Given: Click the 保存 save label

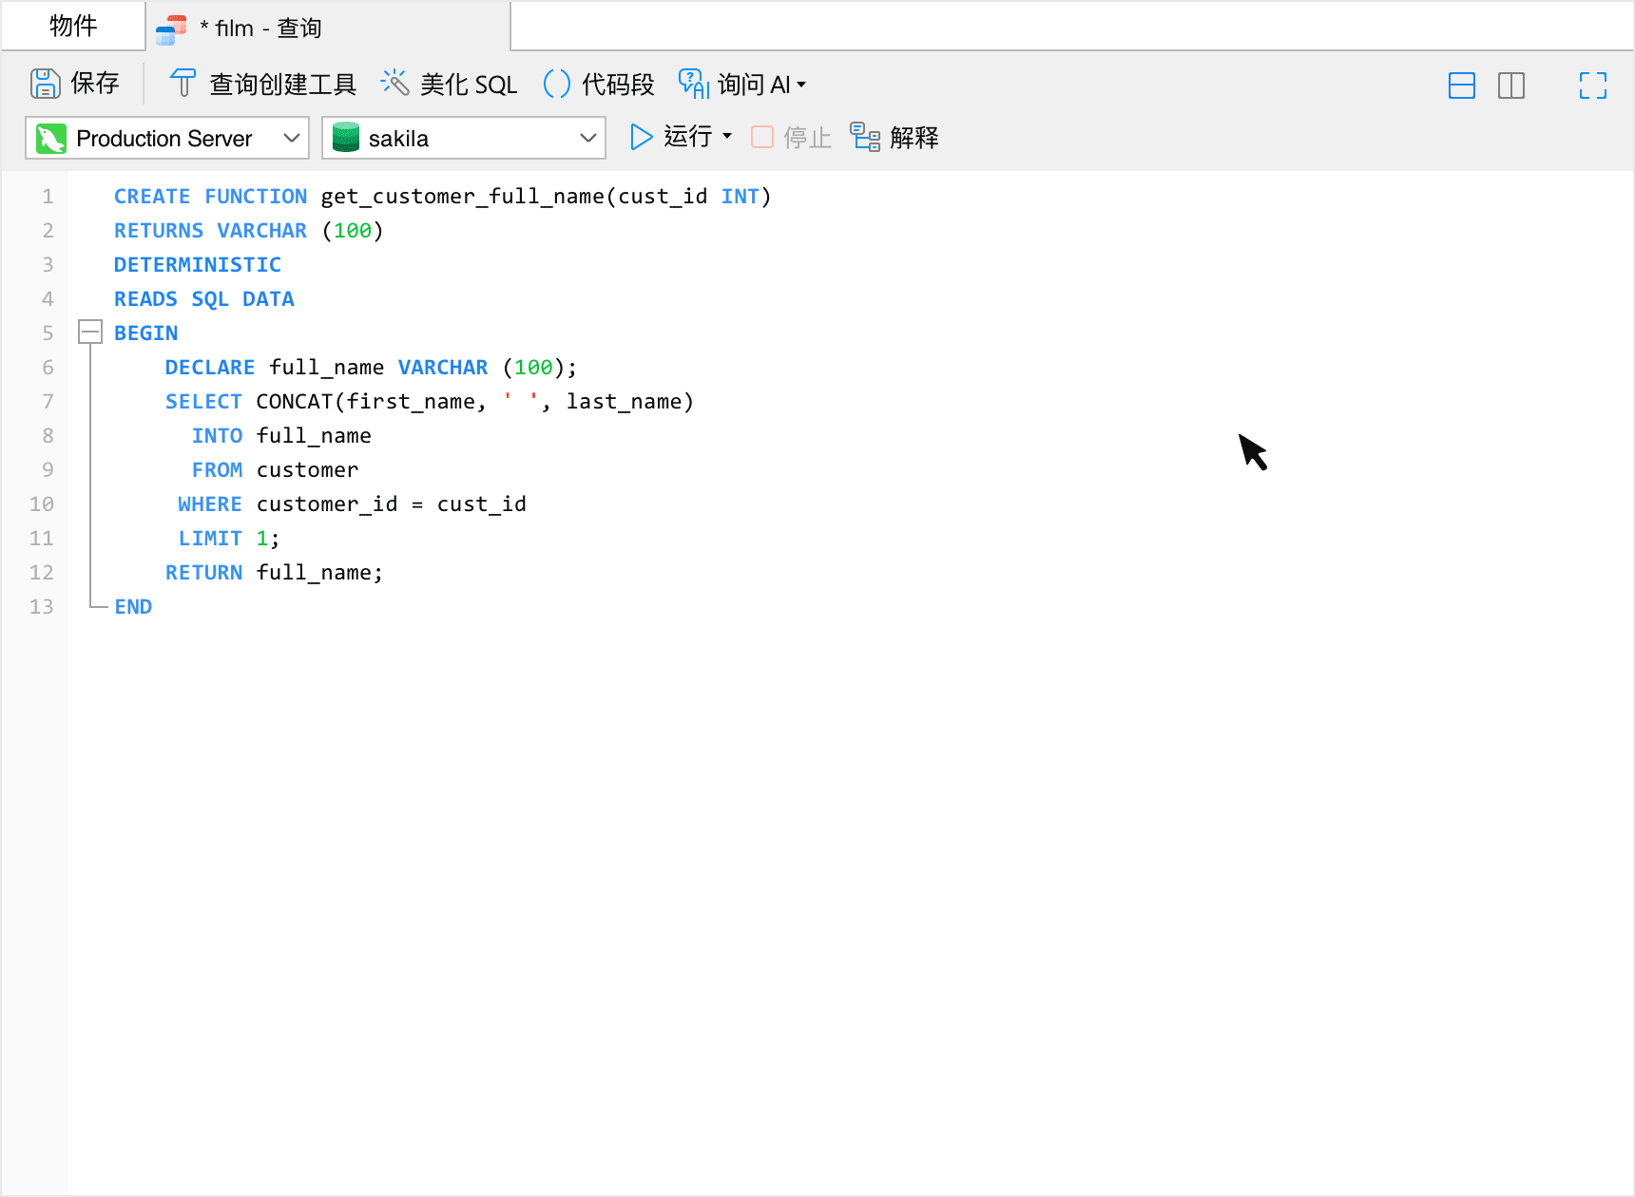Looking at the screenshot, I should (95, 84).
